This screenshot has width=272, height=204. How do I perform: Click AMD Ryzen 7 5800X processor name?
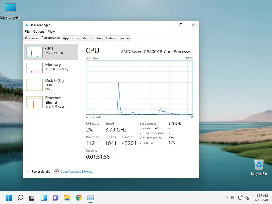156,52
